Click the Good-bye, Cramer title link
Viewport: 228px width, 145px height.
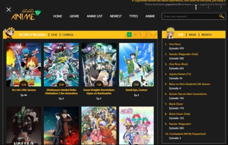[136, 90]
